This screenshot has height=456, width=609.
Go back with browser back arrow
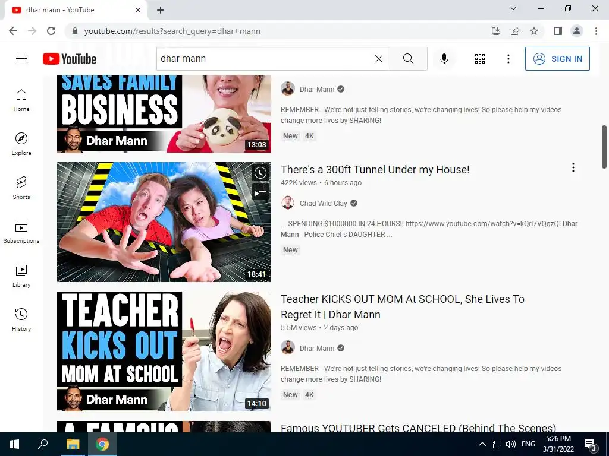[13, 31]
